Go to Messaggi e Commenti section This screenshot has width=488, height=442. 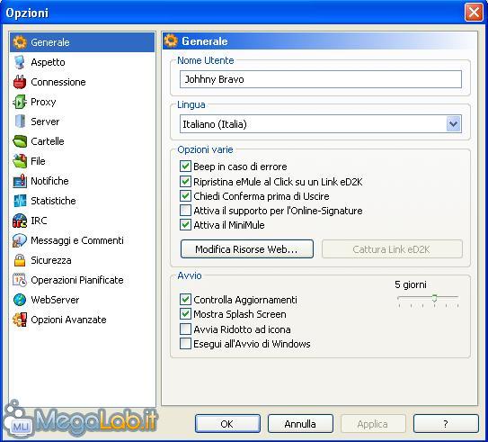click(77, 240)
